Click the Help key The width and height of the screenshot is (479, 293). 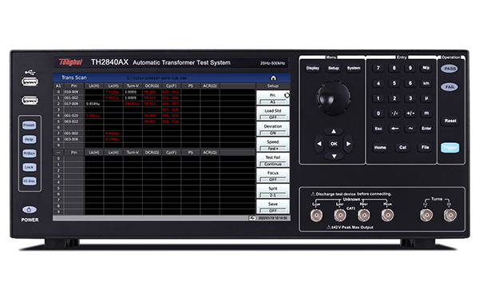click(x=30, y=140)
